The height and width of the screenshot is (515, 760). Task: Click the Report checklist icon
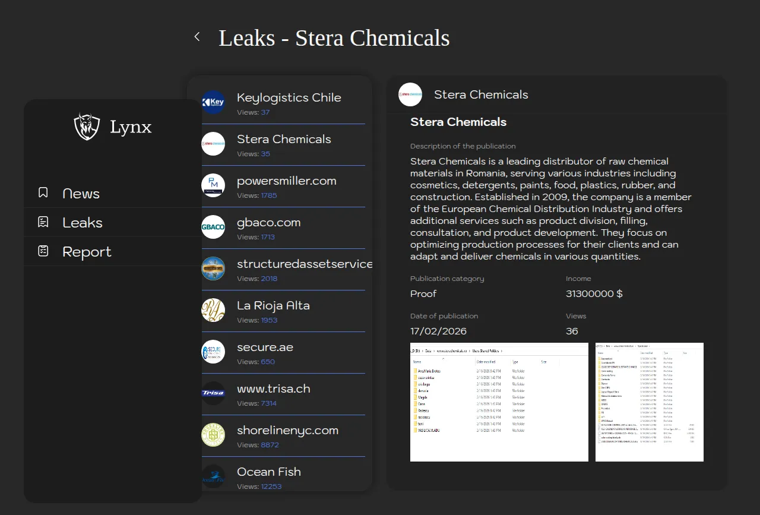pos(43,251)
